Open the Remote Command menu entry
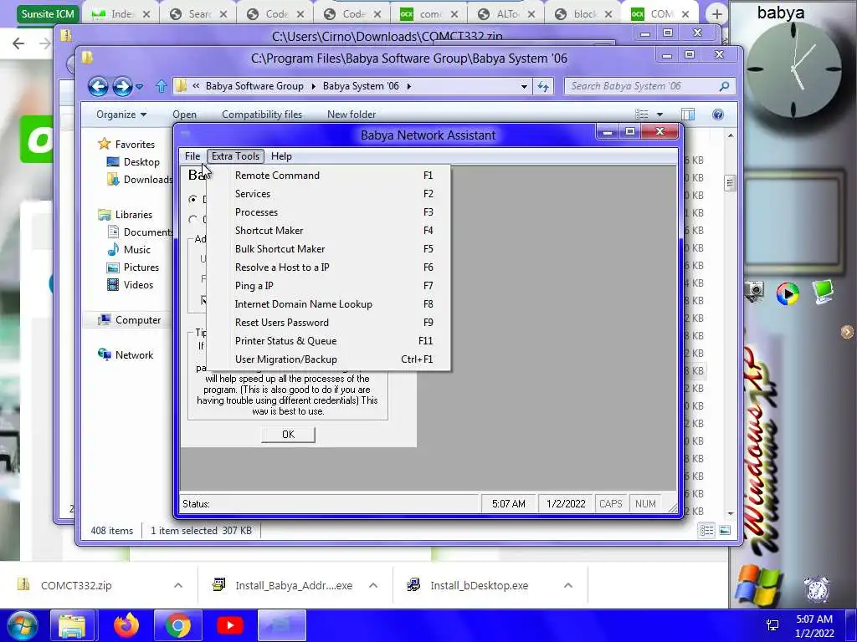 (328, 176)
